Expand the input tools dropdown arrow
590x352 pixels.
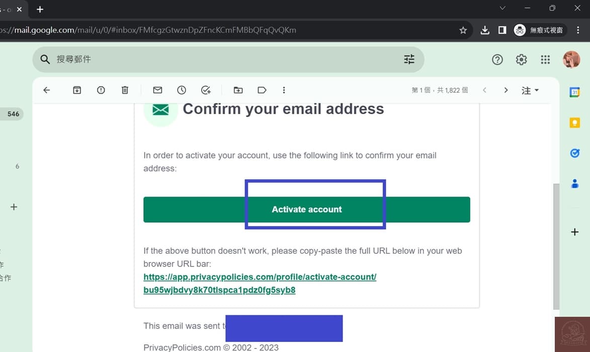coord(537,91)
